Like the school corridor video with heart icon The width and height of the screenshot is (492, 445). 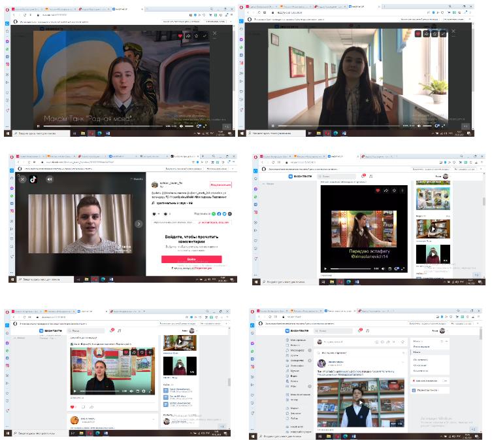point(418,33)
